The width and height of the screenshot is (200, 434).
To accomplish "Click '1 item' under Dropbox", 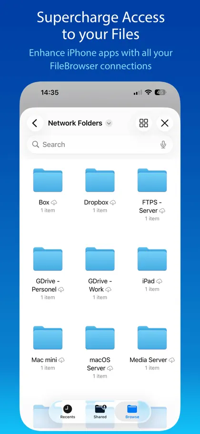I will tap(100, 210).
